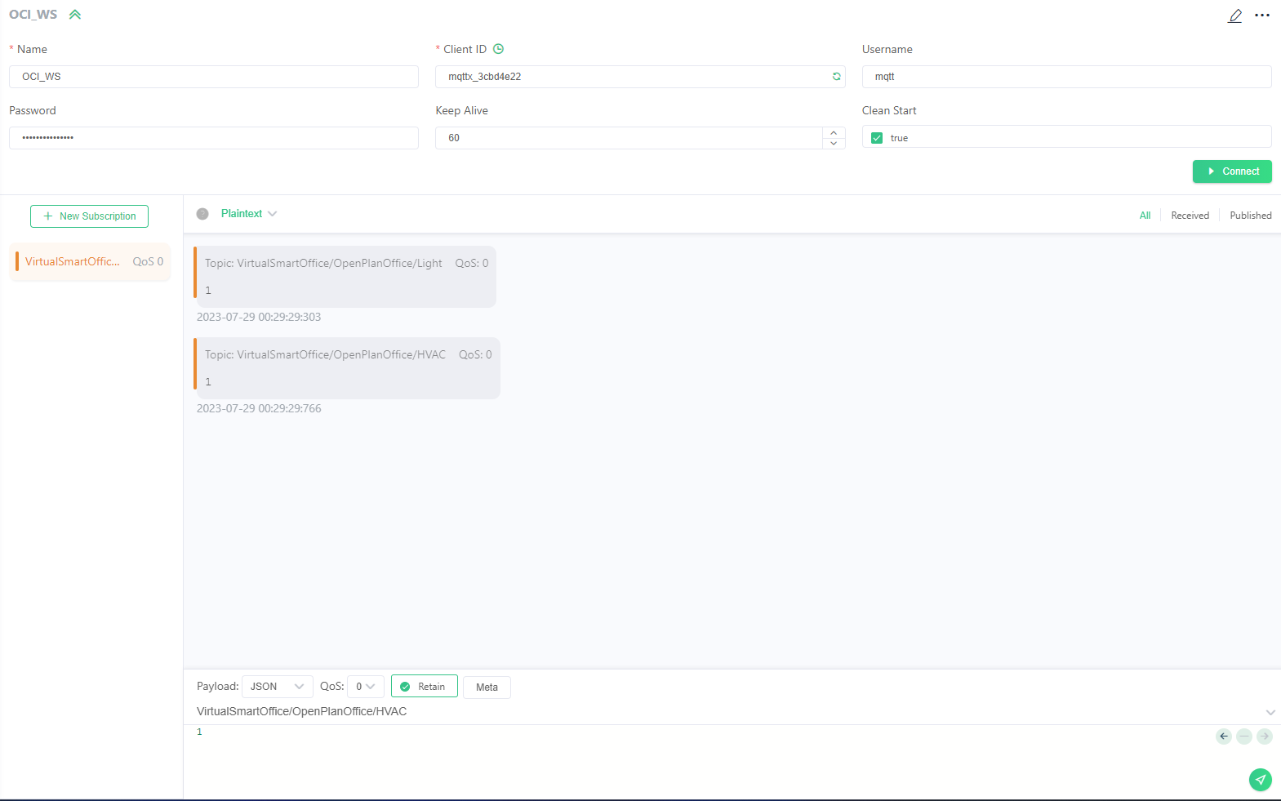Screen dimensions: 1281x801
Task: Send the message with paper plane icon
Action: 1261,780
